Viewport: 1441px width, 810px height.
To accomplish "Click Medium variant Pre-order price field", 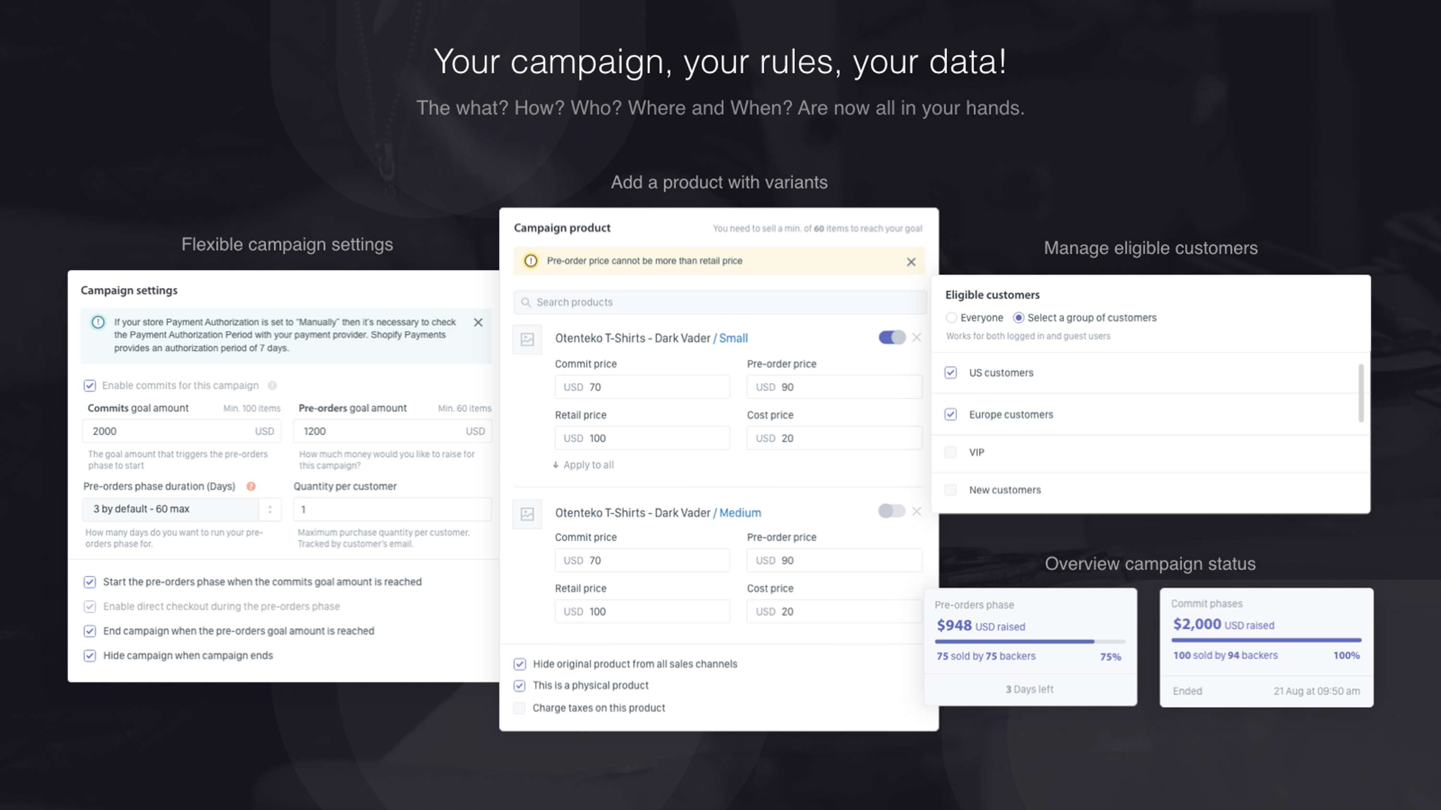I will 834,560.
